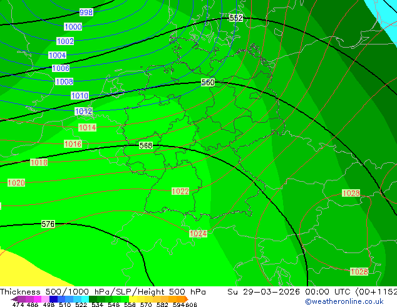
Task: Click the 1000 isobar label
Action: (73, 26)
